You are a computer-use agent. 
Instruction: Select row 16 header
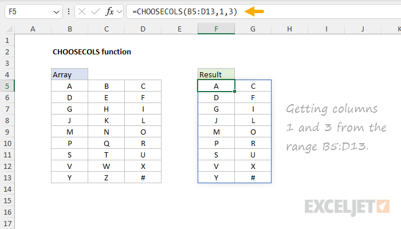(7, 212)
